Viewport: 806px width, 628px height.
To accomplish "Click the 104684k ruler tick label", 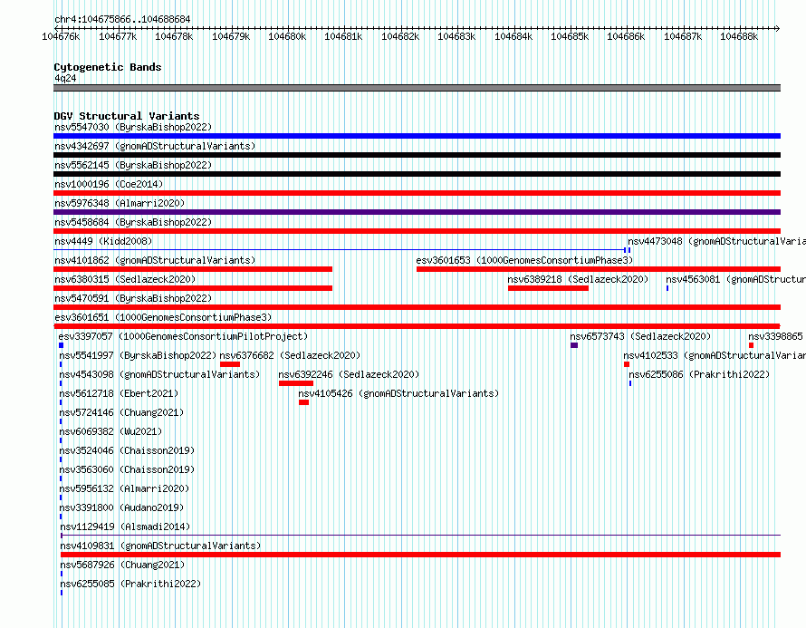I will [x=513, y=36].
